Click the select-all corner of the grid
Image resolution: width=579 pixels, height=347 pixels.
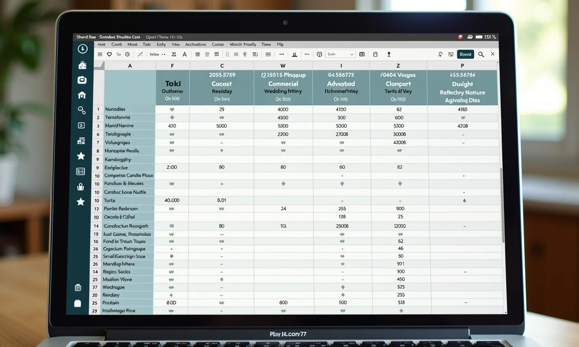click(x=99, y=66)
